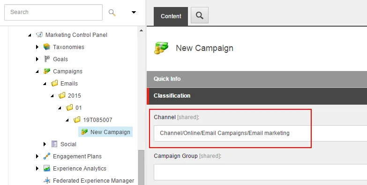Click the 2015 folder icon
Screen dimensions: 367x185
[x=62, y=95]
